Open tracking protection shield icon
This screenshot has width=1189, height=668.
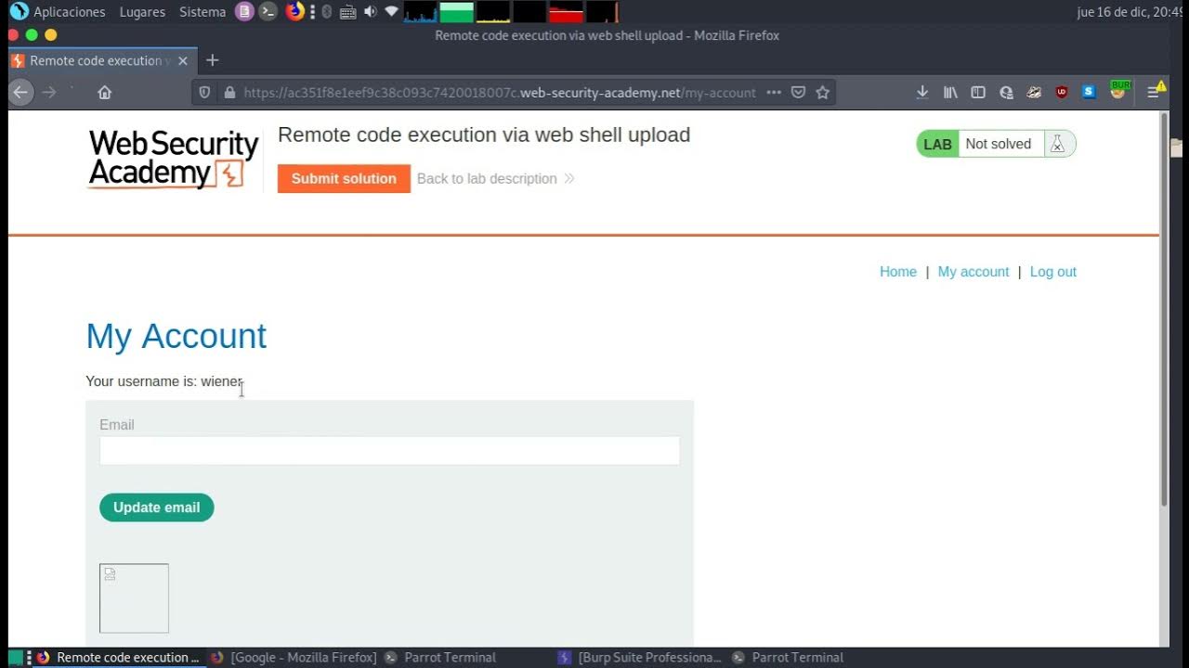(205, 93)
